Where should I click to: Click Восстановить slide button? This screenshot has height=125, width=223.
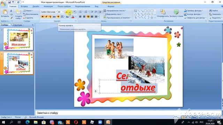pyautogui.click(x=31, y=14)
